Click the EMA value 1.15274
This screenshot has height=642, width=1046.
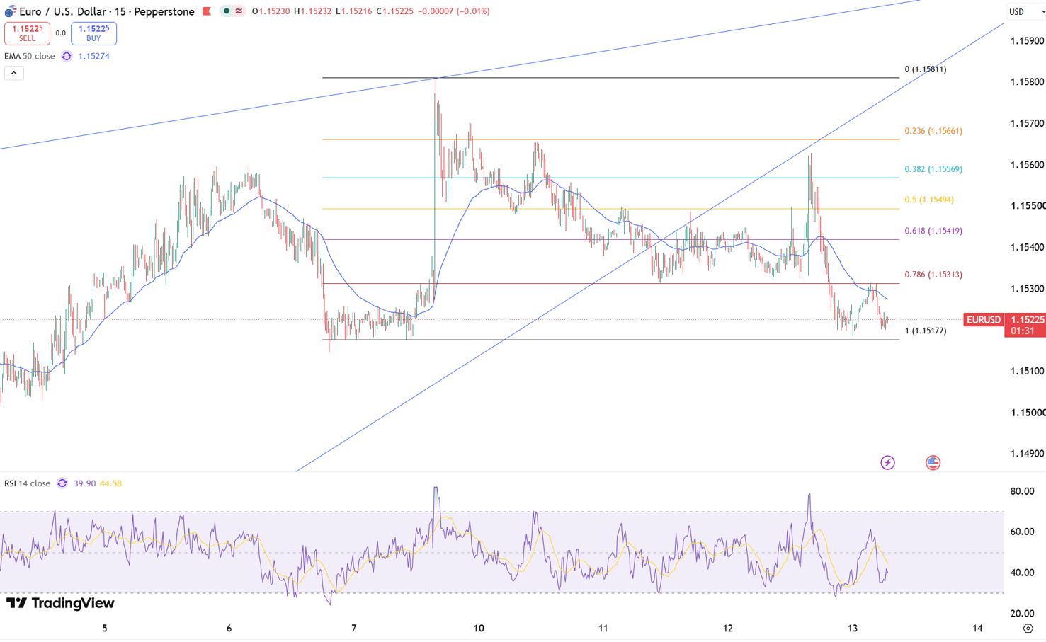click(94, 56)
